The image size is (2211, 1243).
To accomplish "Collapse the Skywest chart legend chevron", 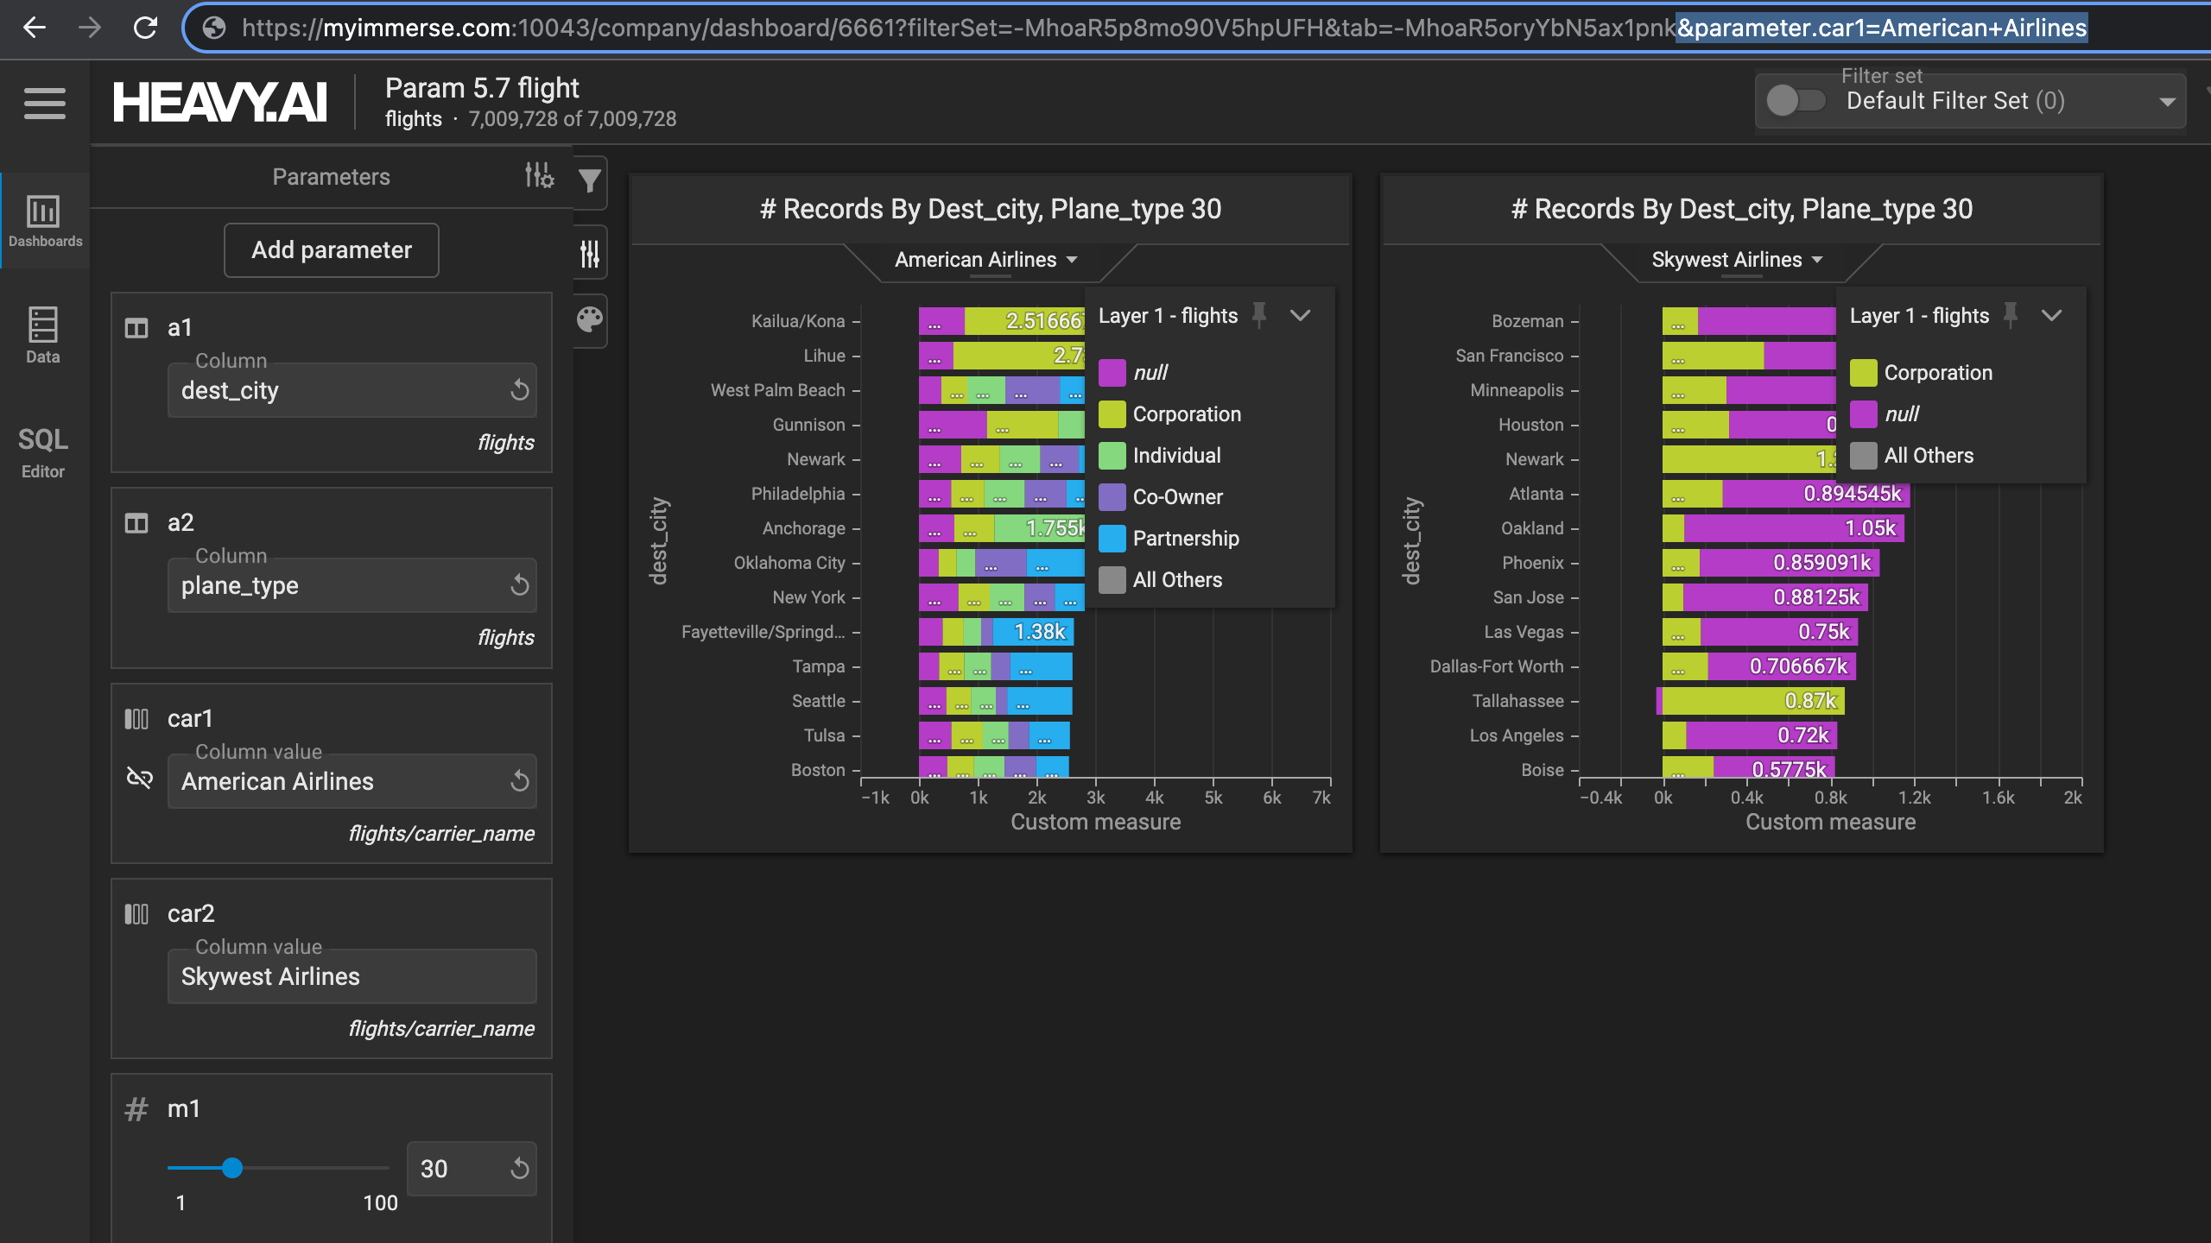I will click(2052, 315).
